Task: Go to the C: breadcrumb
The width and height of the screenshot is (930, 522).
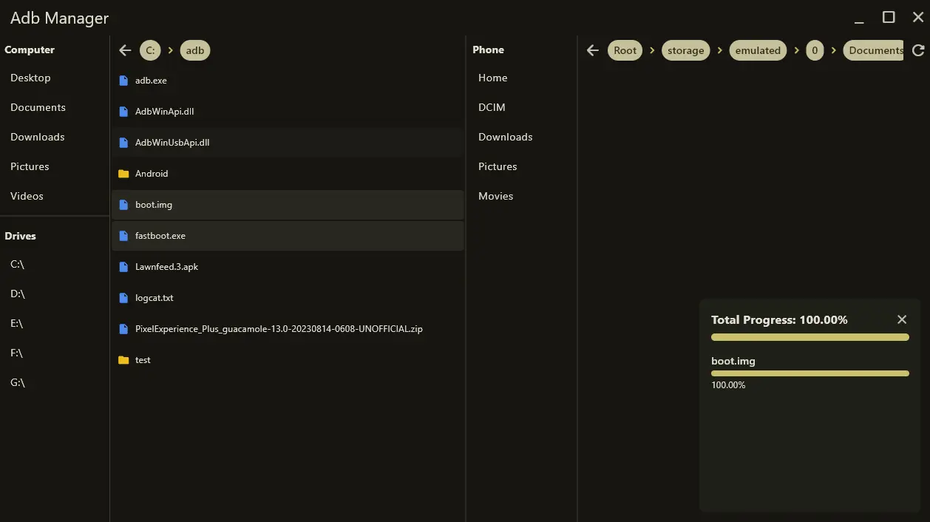Action: coord(150,50)
